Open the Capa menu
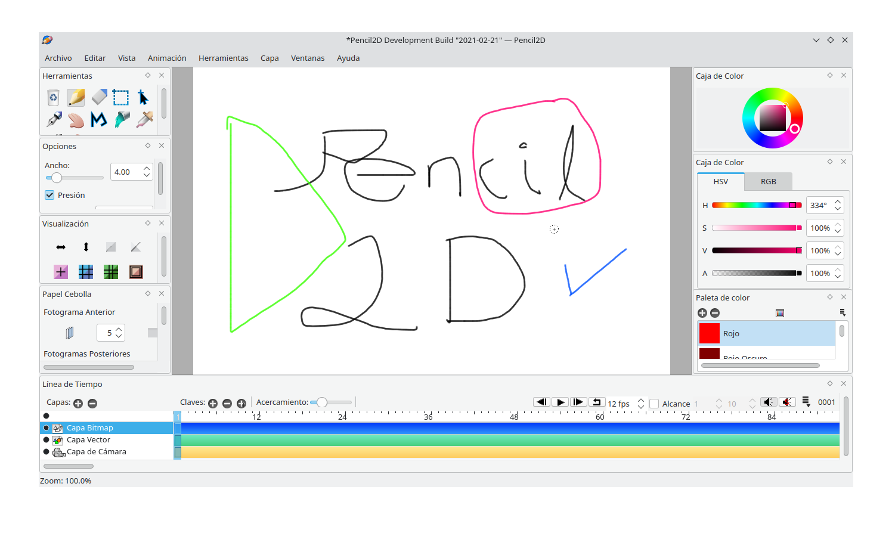 click(270, 58)
